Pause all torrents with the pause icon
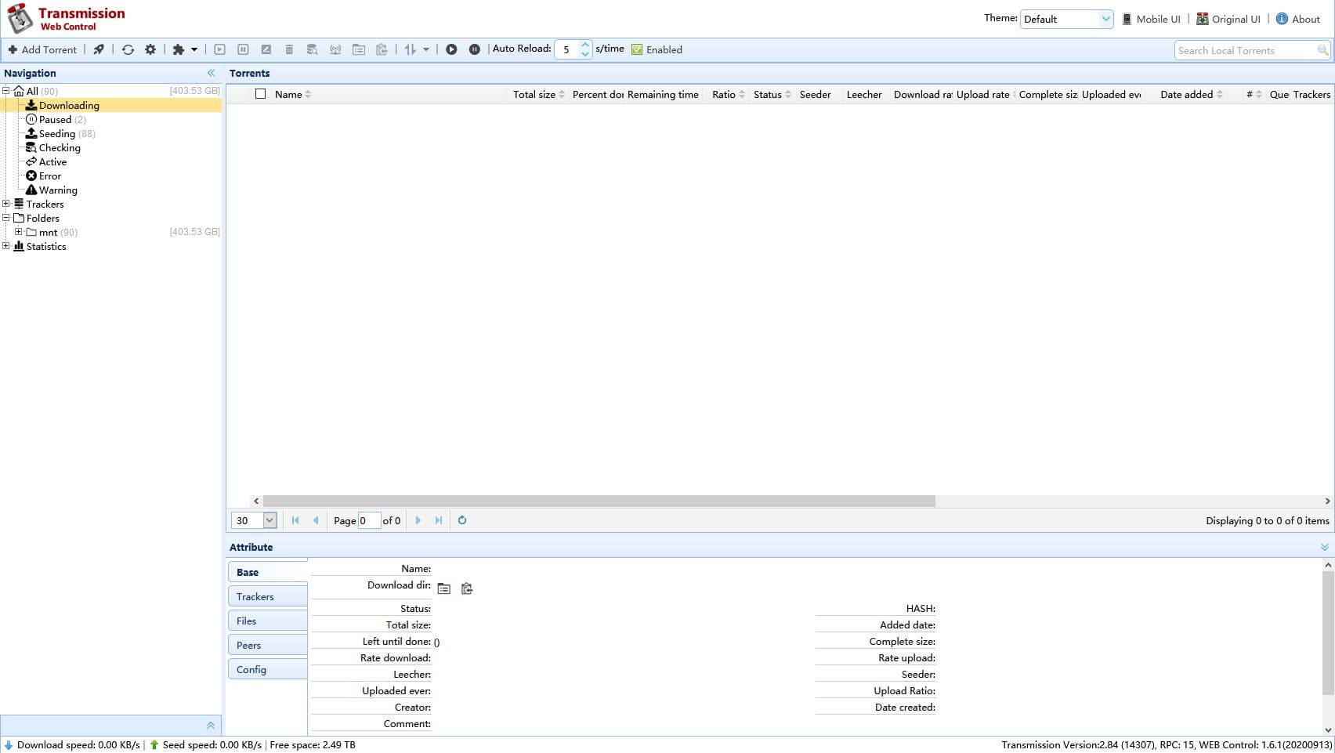 click(474, 49)
